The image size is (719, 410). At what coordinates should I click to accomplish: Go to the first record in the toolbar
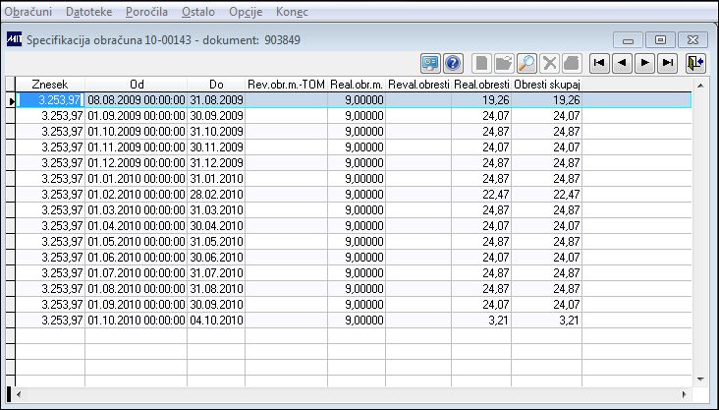point(599,63)
